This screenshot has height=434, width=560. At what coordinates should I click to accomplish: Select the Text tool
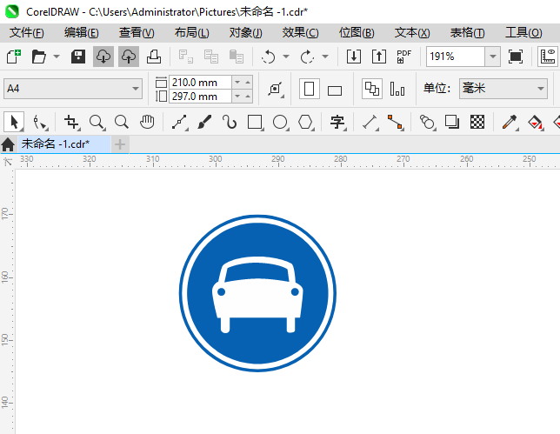pyautogui.click(x=337, y=122)
